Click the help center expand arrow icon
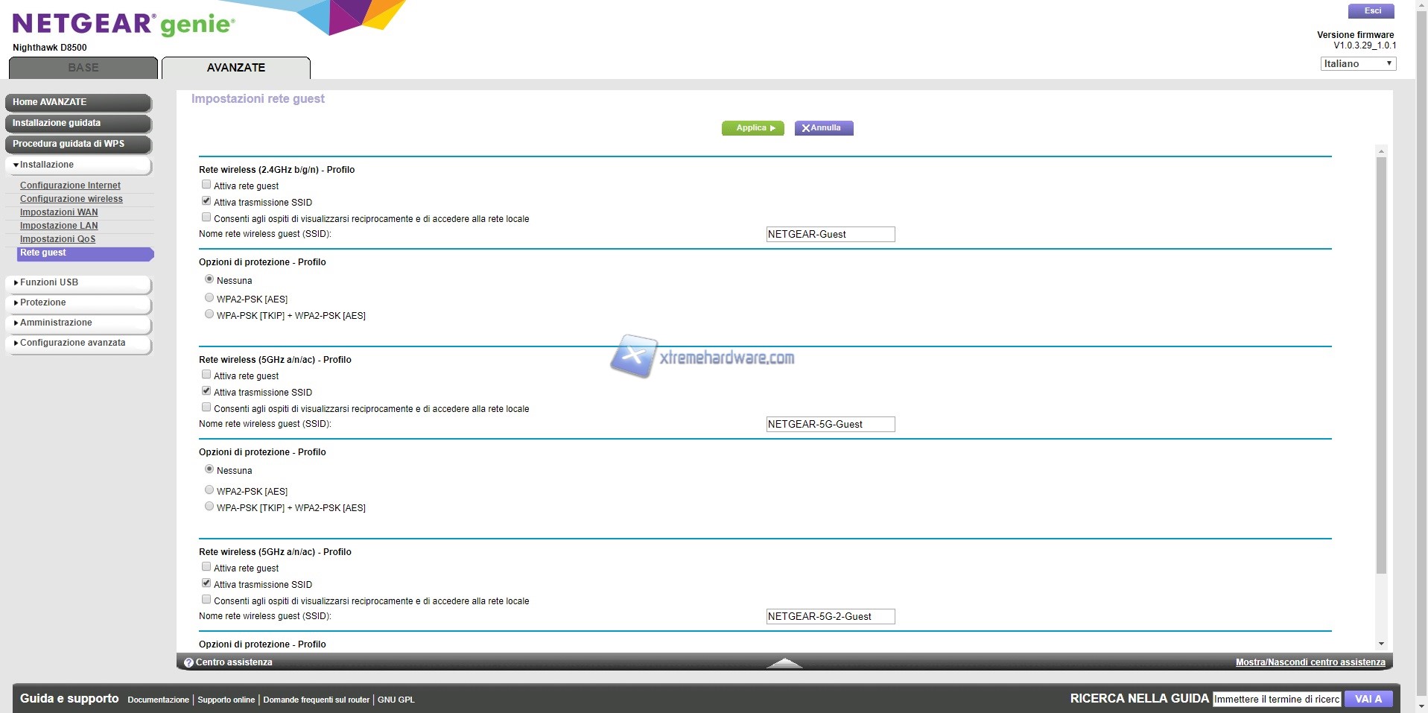The height and width of the screenshot is (713, 1428). [x=784, y=662]
